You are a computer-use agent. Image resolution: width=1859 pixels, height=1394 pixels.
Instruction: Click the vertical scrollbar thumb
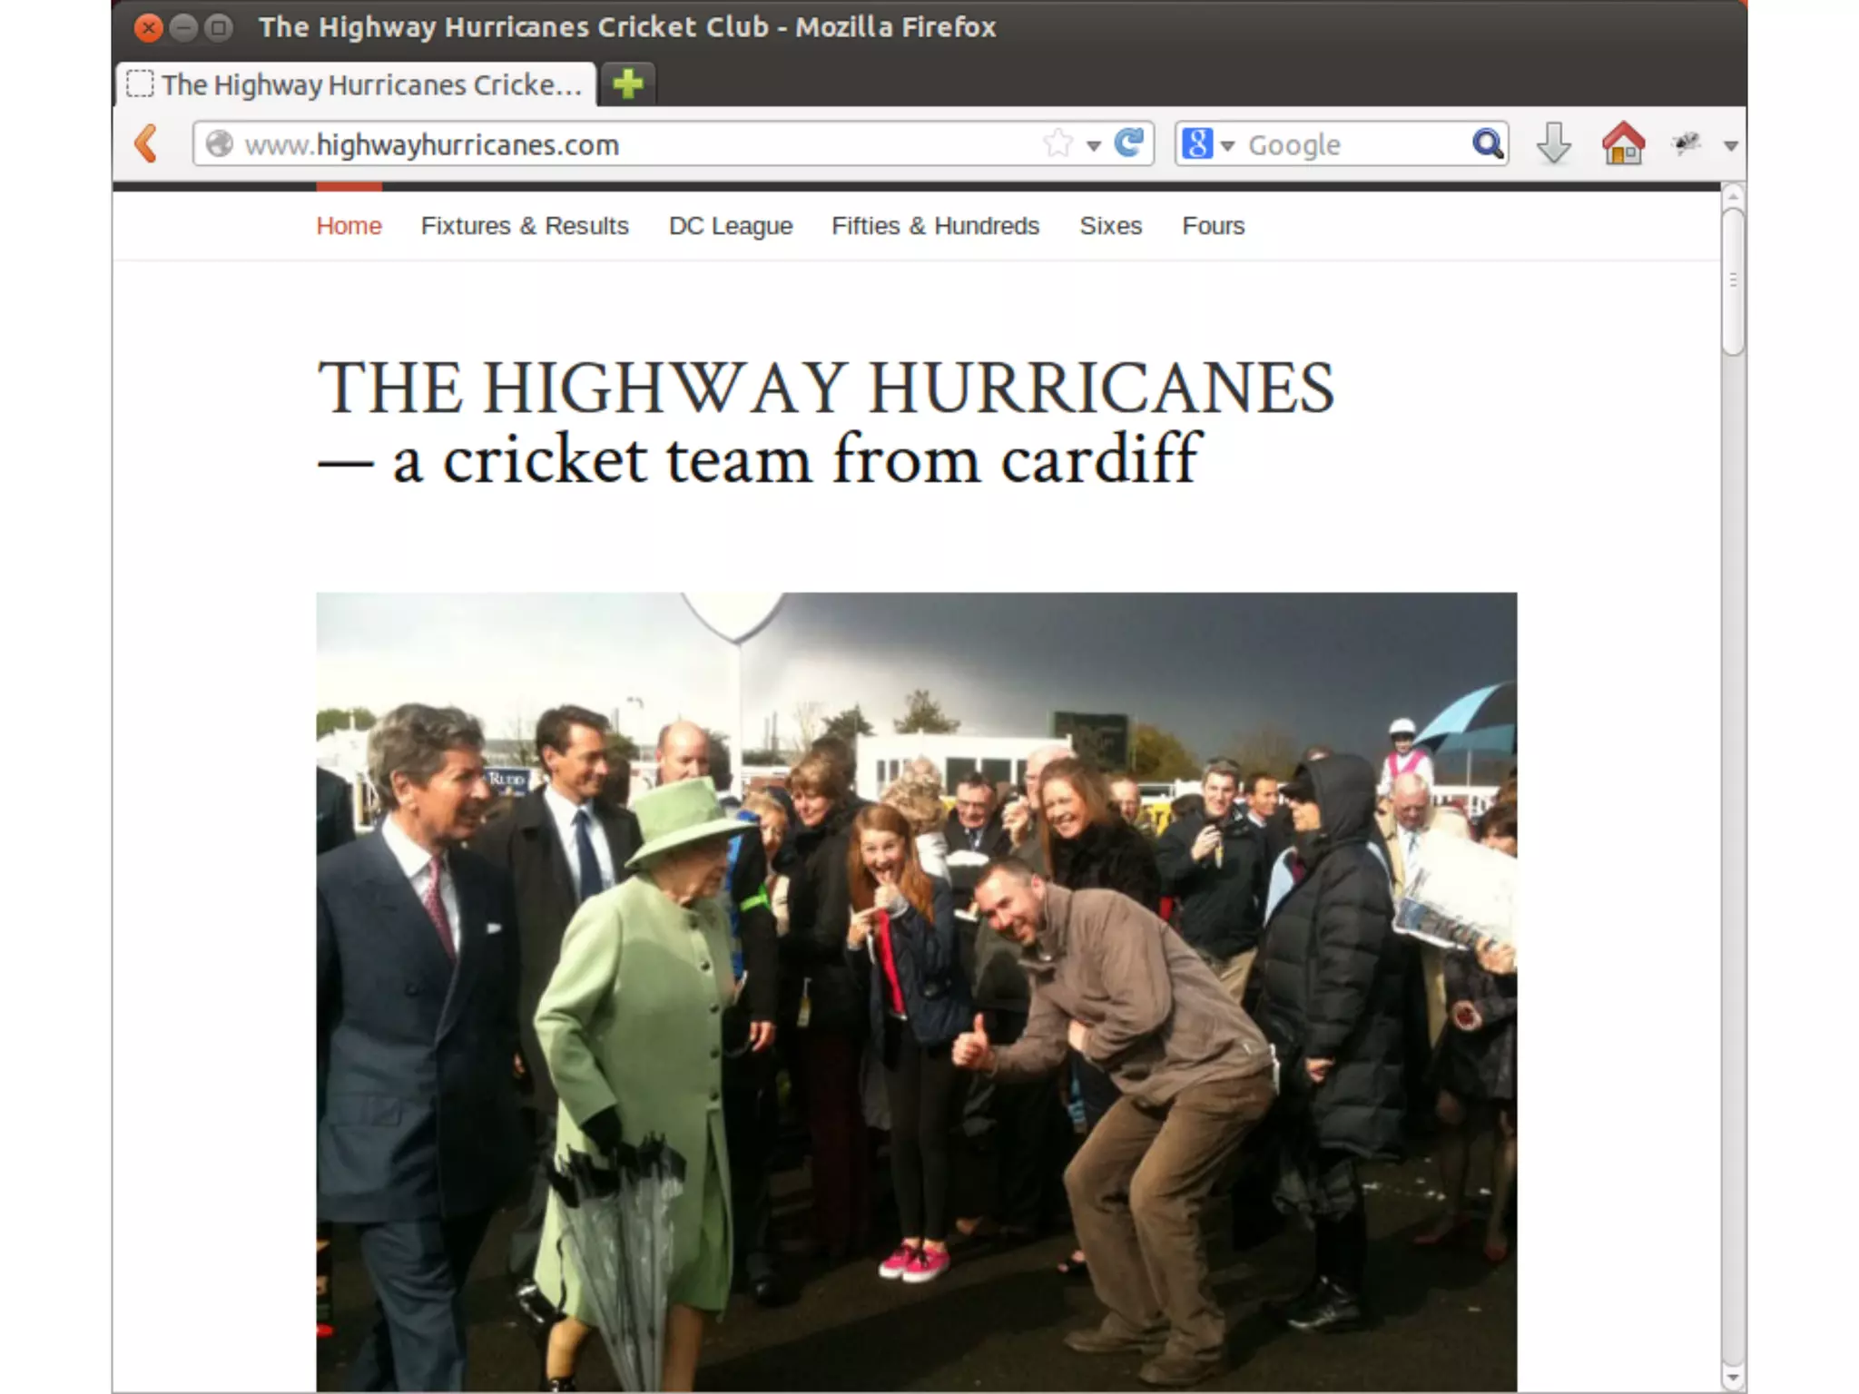point(1733,281)
